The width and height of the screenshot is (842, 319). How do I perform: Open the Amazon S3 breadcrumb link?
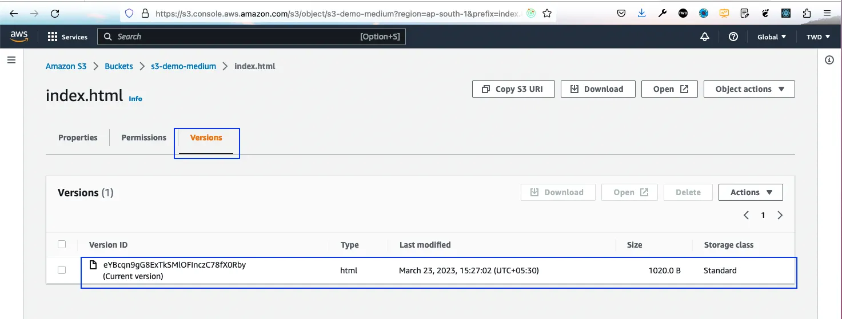[66, 66]
